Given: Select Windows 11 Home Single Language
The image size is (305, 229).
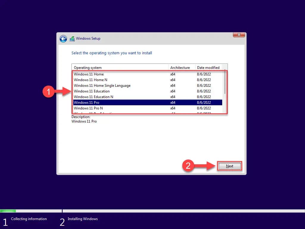Looking at the screenshot, I should [102, 86].
